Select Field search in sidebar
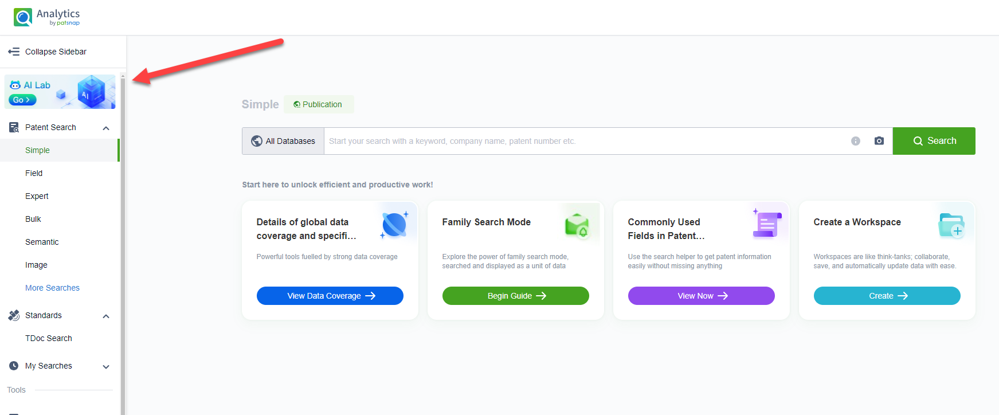Viewport: 999px width, 415px height. (34, 173)
